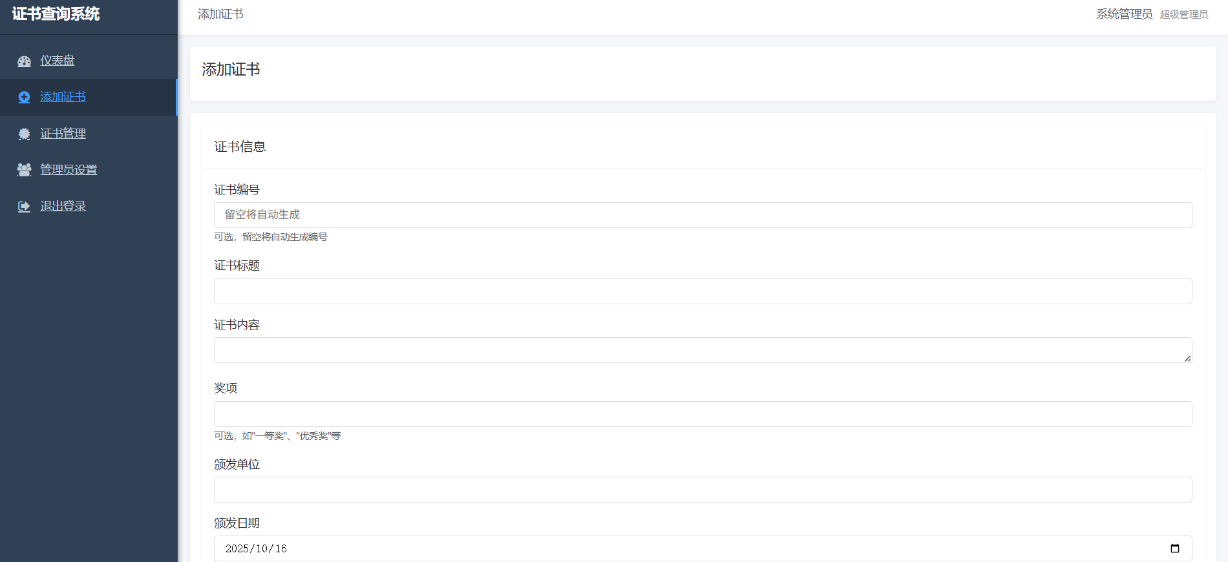Open 管理员设置 in the sidebar

69,170
